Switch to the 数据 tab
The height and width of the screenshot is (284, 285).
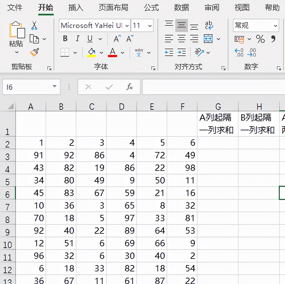tap(181, 8)
